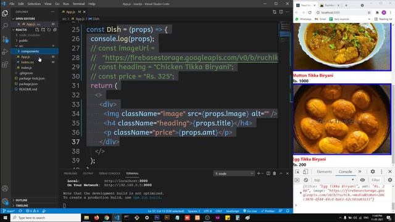Viewport: 395px width, 222px height.
Task: Split the terminal panel
Action: point(268,173)
